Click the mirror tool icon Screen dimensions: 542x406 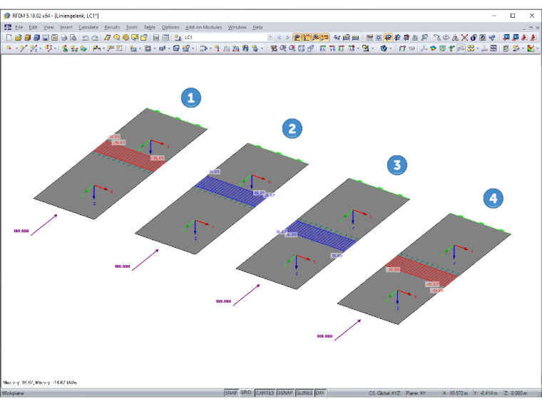[x=455, y=37]
